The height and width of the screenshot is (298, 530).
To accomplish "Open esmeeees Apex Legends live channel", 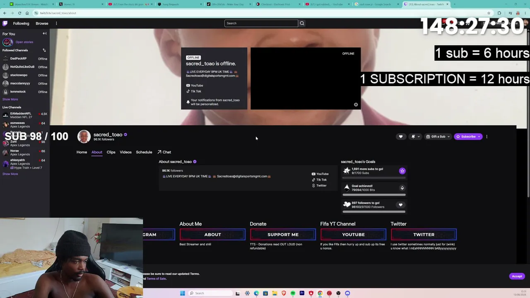I will (x=25, y=125).
